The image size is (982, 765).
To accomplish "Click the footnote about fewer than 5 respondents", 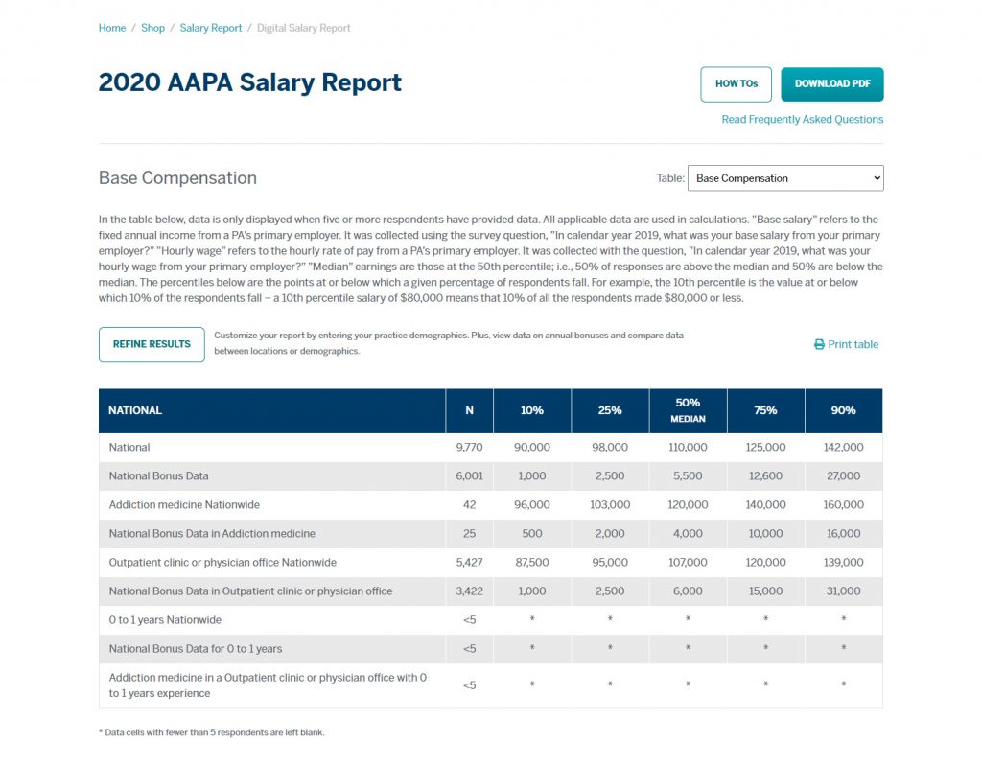I will point(212,732).
